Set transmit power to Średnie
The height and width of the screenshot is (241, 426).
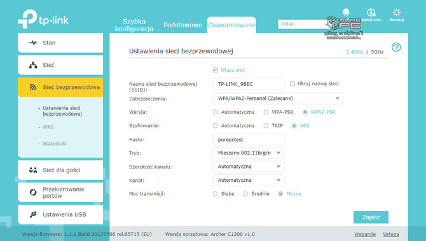pos(245,194)
